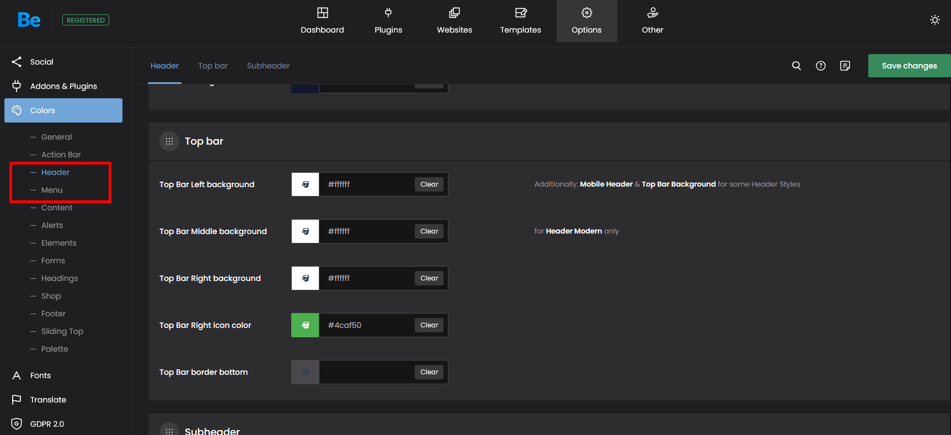Switch to the Top bar tab
The height and width of the screenshot is (435, 951).
point(213,66)
